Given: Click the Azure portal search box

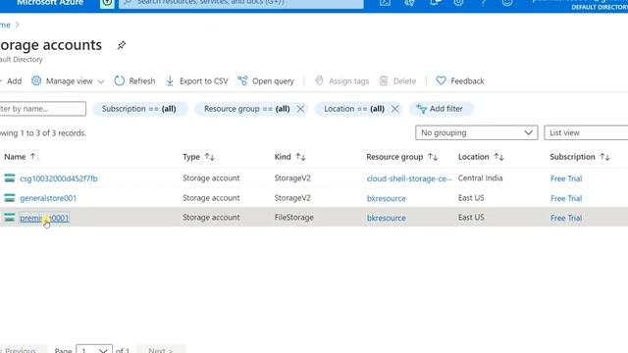Looking at the screenshot, I should tap(241, 3).
